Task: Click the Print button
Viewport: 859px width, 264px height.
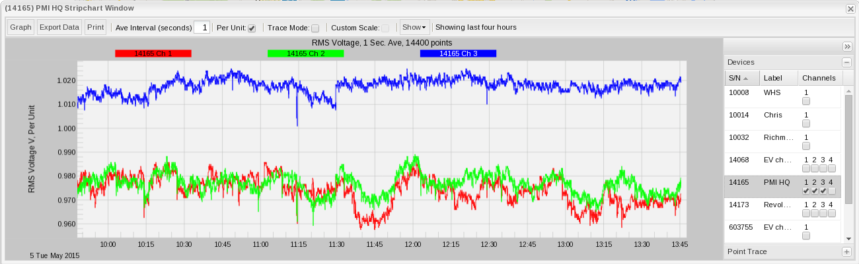Action: 95,28
